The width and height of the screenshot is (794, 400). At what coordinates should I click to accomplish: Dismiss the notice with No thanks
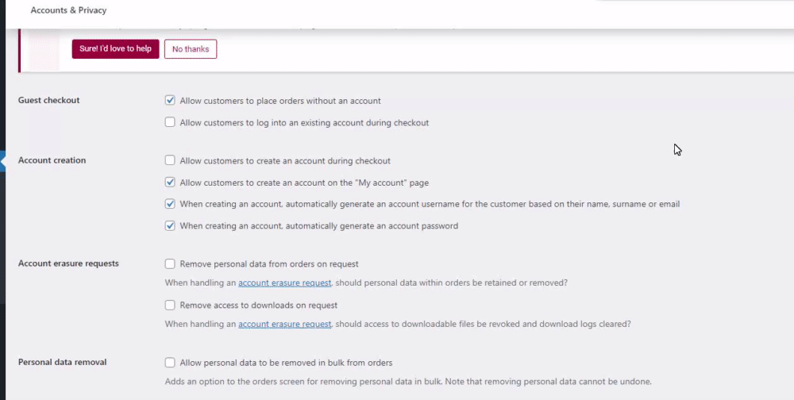(x=191, y=49)
